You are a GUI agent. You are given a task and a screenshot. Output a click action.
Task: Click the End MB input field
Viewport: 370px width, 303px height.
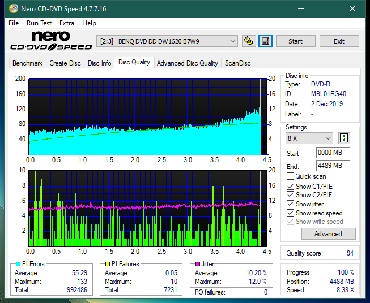333,166
